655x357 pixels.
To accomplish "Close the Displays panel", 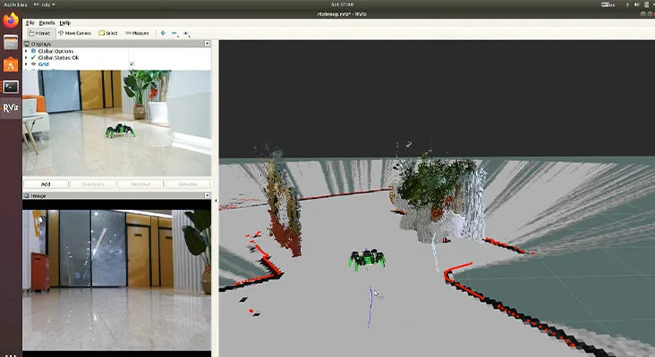I will [208, 44].
